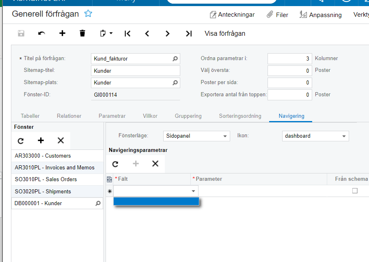
Task: Select SO3010PL - Sales Orders row
Action: pos(57,179)
